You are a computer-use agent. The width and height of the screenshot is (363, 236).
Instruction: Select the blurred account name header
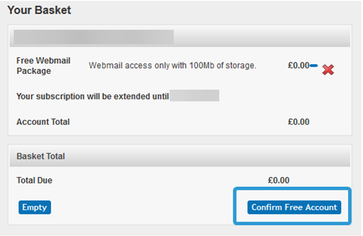94,37
